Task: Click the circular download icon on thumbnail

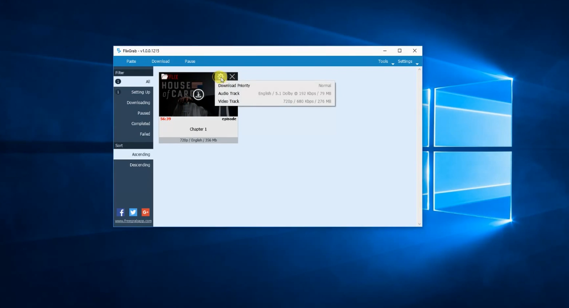Action: (199, 94)
